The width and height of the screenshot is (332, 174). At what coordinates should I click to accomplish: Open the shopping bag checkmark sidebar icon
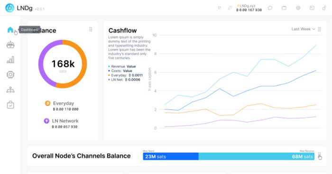pyautogui.click(x=10, y=105)
